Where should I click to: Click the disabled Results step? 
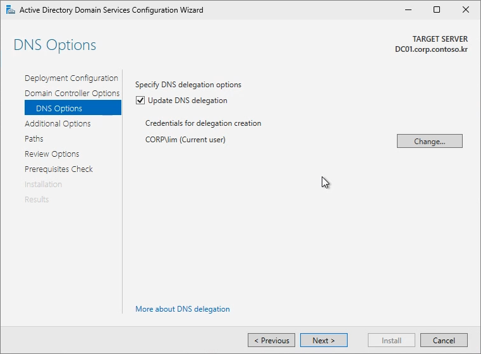pos(37,199)
